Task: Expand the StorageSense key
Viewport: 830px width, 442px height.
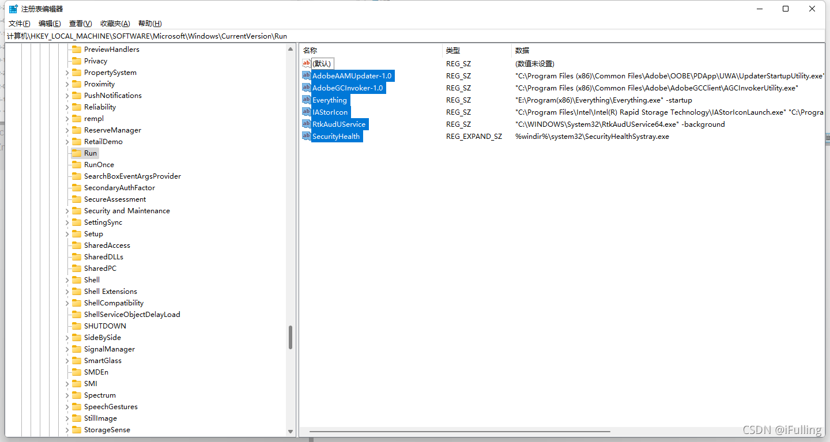Action: coord(67,430)
